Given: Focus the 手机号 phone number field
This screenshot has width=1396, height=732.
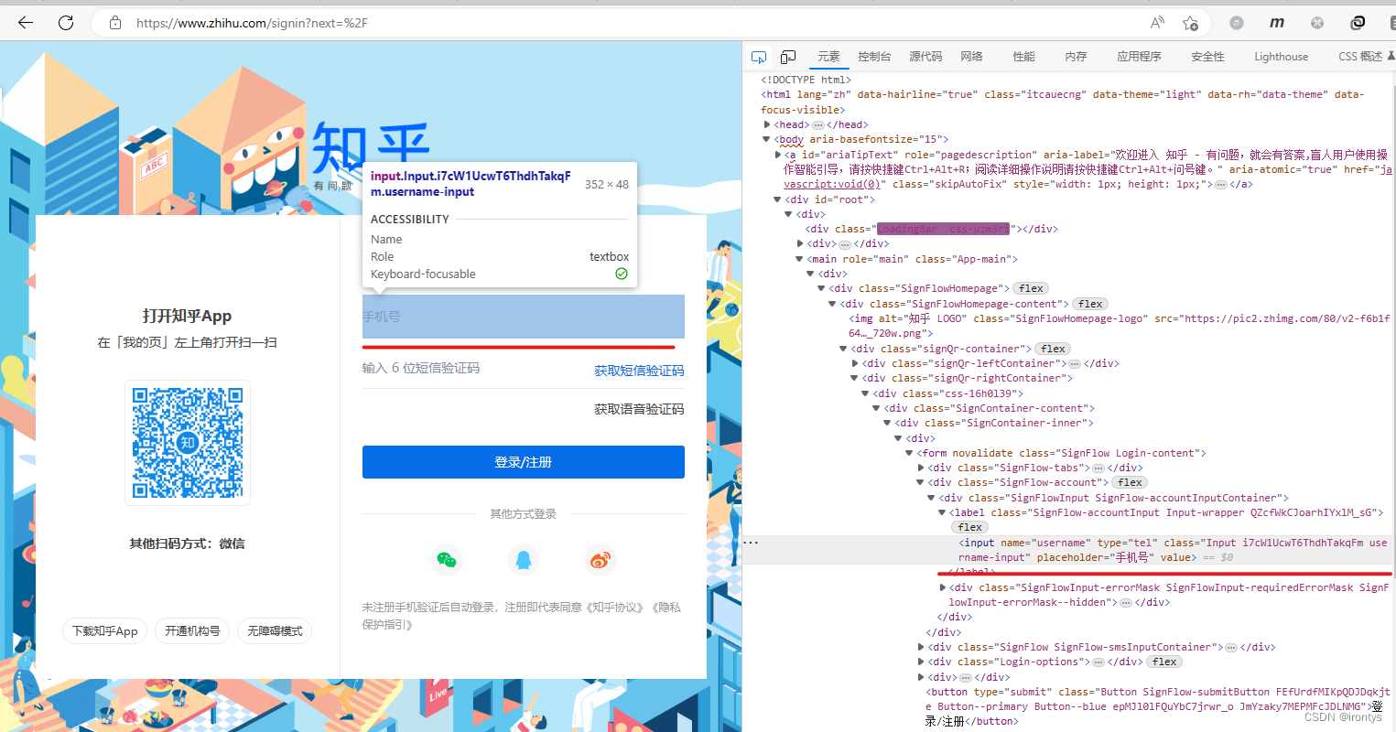Looking at the screenshot, I should pos(524,317).
